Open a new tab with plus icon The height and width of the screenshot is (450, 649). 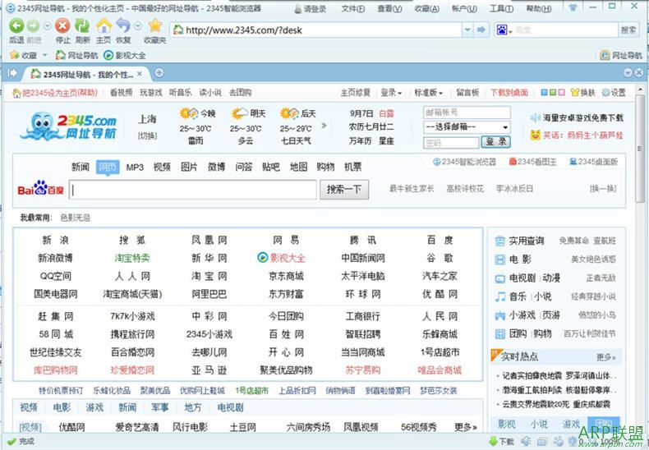159,73
